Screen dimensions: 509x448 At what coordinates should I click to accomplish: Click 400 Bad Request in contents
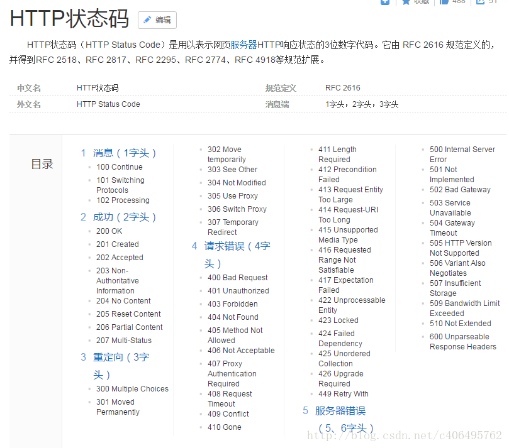click(238, 278)
